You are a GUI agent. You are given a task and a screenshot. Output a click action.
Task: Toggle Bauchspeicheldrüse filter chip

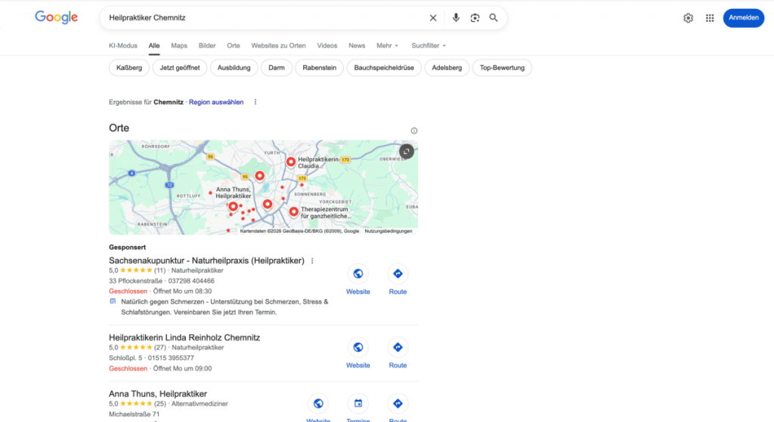(x=384, y=67)
